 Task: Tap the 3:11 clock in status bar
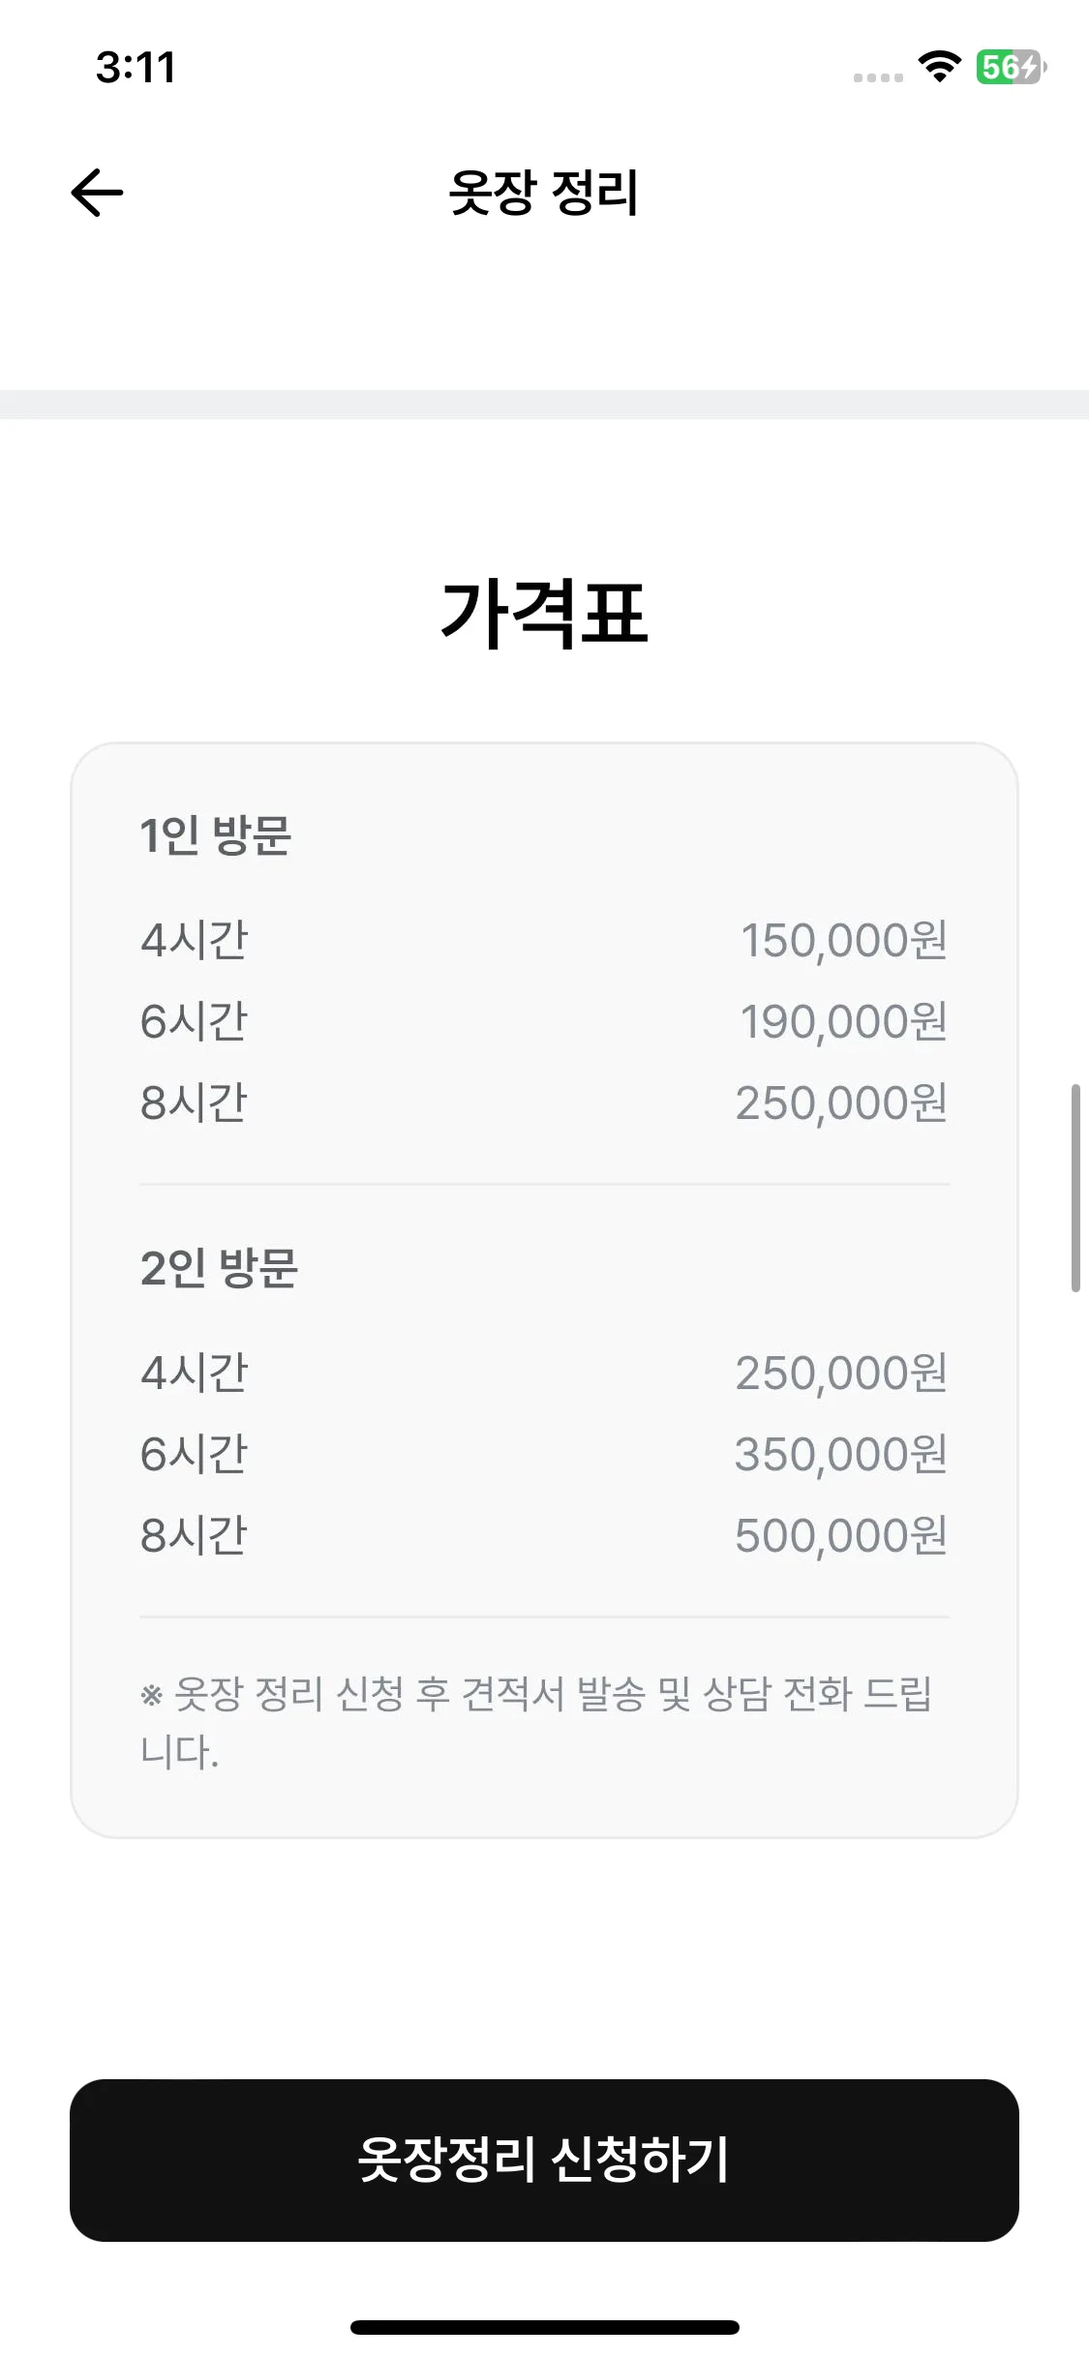click(136, 68)
